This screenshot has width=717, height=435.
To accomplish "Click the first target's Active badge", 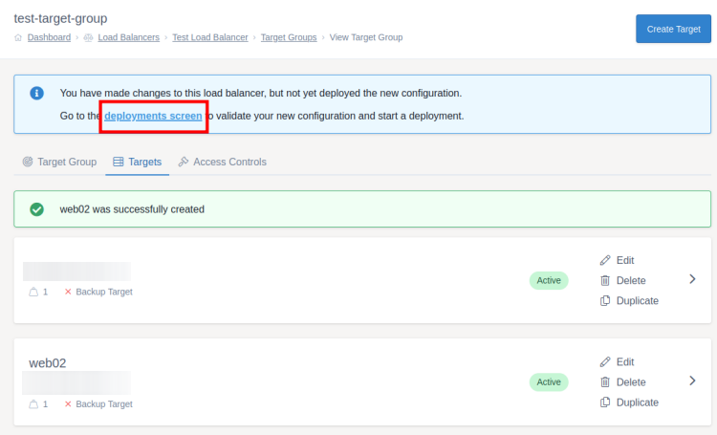I will (549, 280).
